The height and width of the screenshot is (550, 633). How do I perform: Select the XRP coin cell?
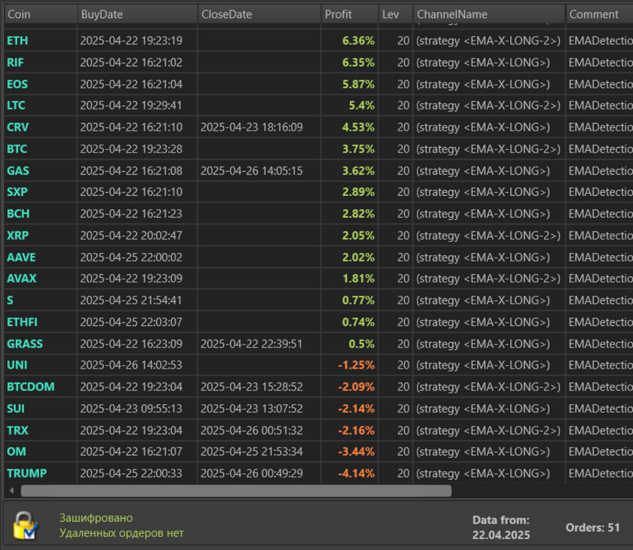tap(41, 235)
